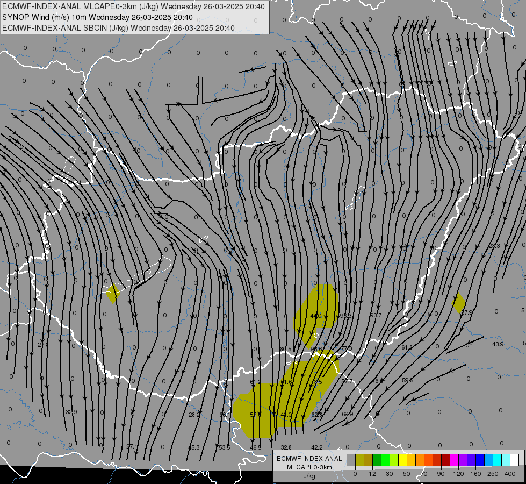Pick the 70 tick label in legend
Viewport: 526px width, 484px height.
click(x=424, y=474)
